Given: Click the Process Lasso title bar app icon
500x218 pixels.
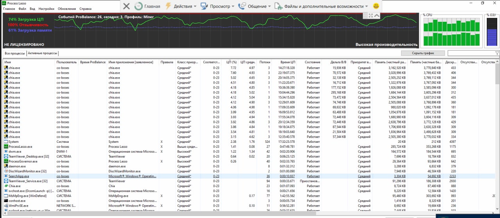Looking at the screenshot, I should tap(4, 3).
